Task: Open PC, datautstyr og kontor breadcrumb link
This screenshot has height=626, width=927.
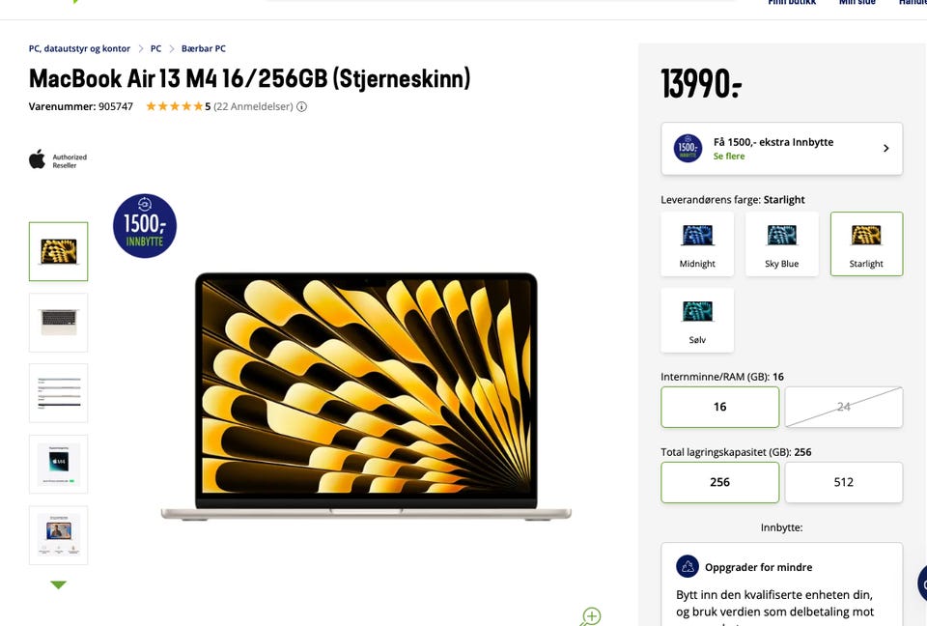Action: (79, 48)
